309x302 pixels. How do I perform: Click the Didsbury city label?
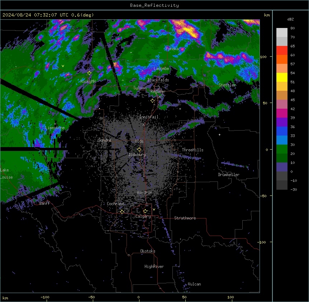click(x=137, y=155)
